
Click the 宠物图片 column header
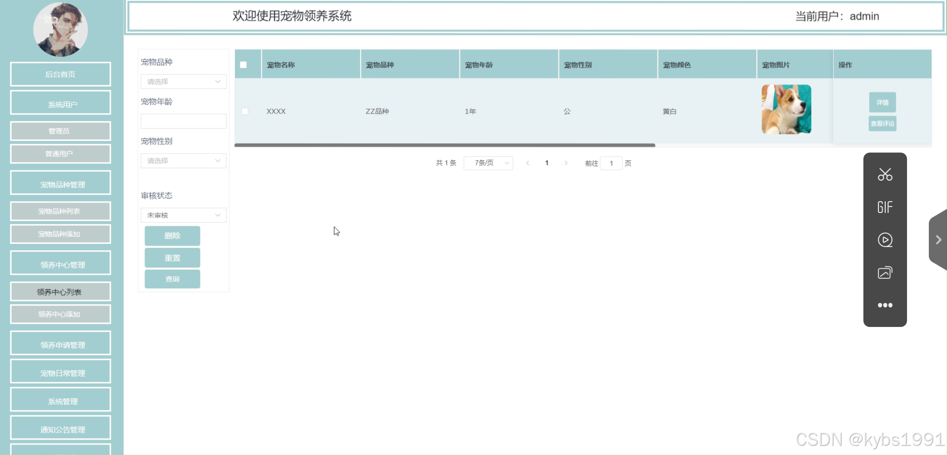[795, 64]
